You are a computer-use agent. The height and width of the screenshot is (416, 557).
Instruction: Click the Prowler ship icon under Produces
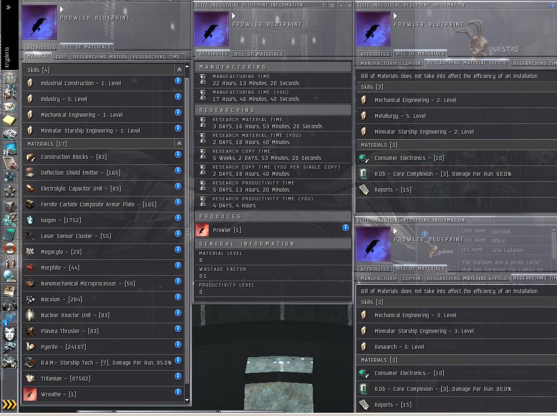(202, 230)
